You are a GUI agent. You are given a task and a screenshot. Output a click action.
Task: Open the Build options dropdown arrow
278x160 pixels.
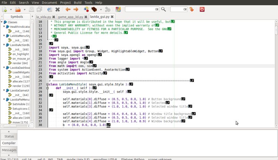[101, 10]
